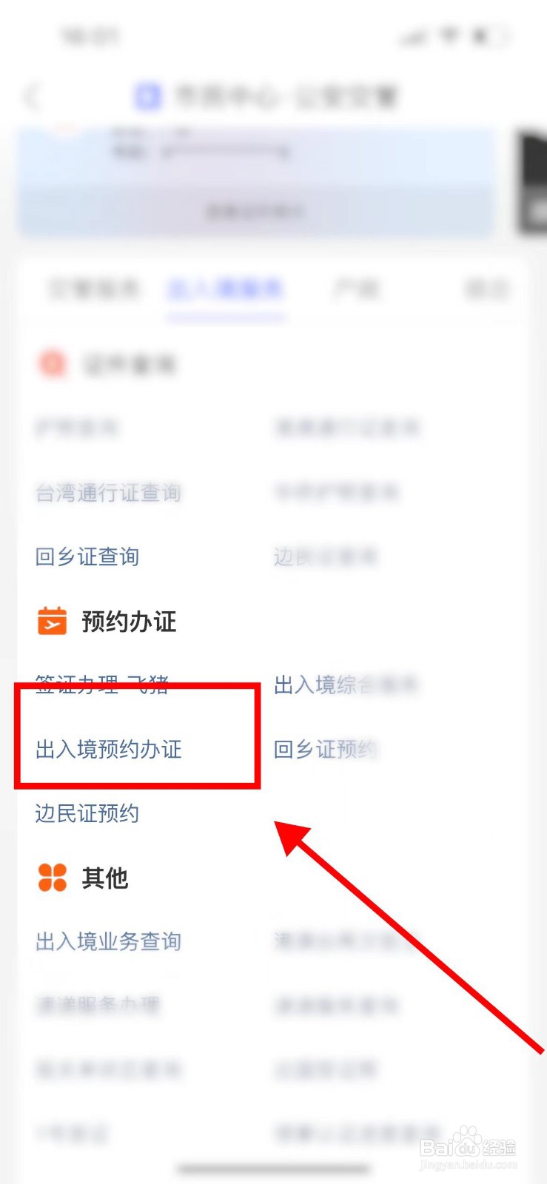Tap the back arrow in header
This screenshot has height=1184, width=547.
click(33, 96)
